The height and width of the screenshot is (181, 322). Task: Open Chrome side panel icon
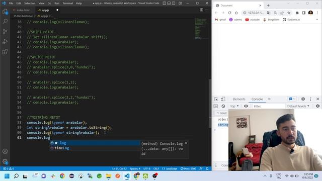(x=304, y=13)
